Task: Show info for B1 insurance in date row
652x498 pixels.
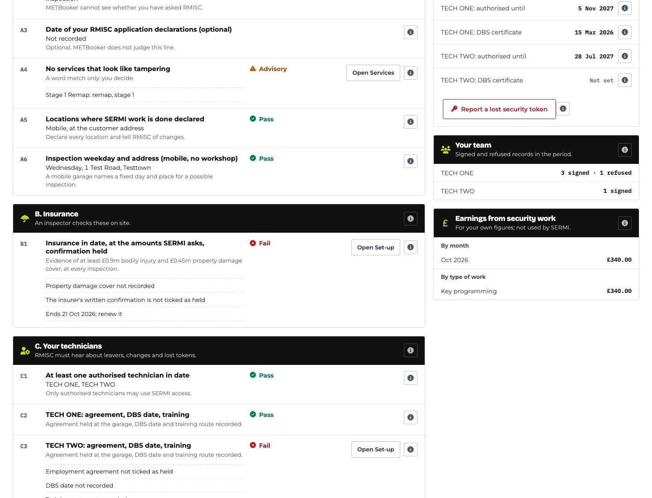Action: coord(411,247)
